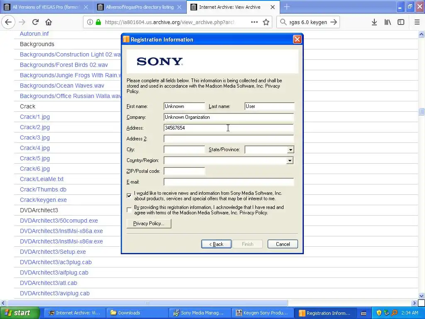Click the First name field

pos(184,106)
